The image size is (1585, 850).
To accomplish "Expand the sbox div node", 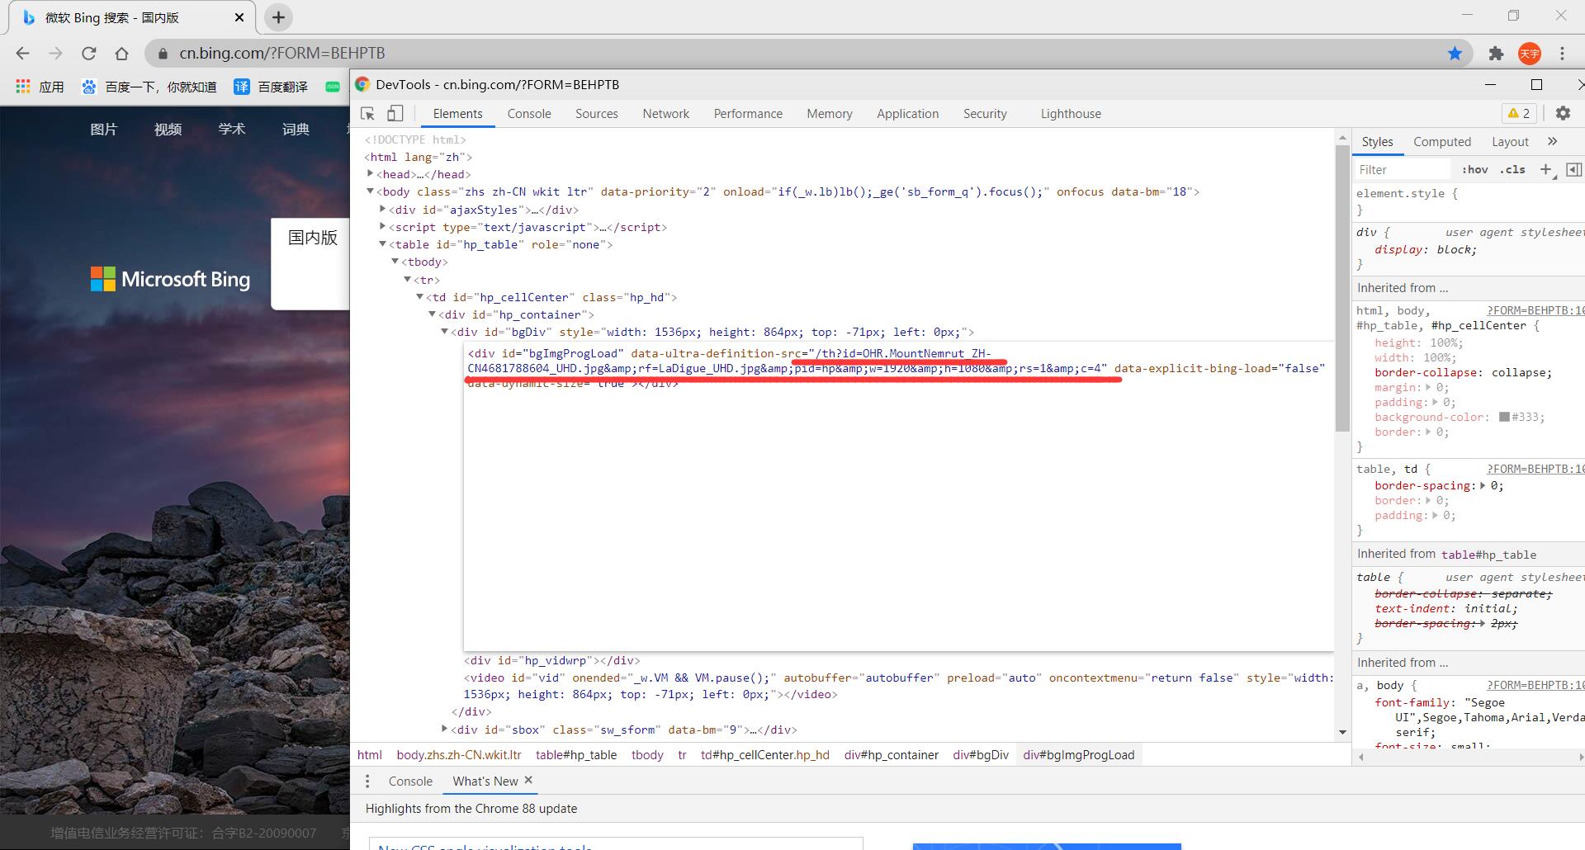I will (x=445, y=730).
